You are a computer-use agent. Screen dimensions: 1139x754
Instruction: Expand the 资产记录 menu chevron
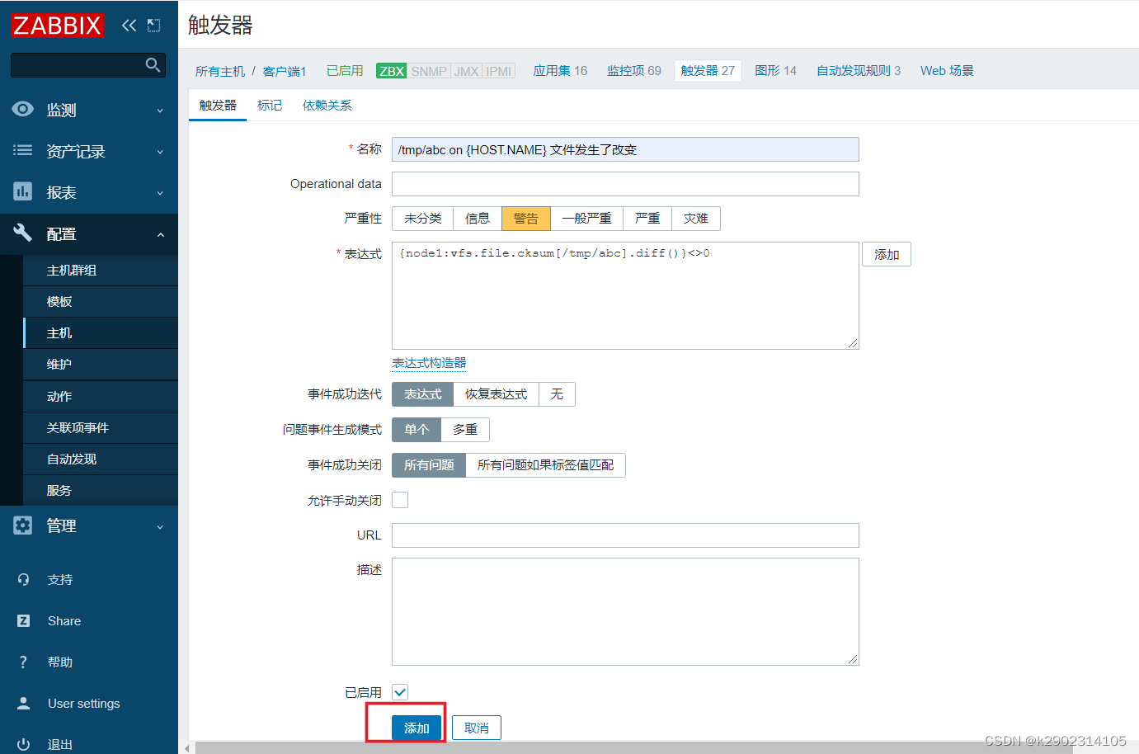160,152
